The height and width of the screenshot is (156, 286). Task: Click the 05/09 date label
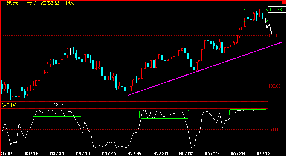tap(134, 153)
